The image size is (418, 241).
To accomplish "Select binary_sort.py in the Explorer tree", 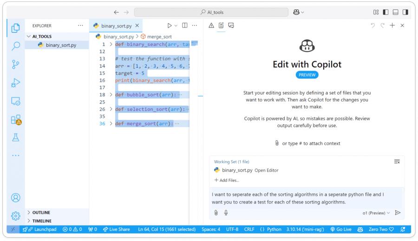I will tap(57, 45).
